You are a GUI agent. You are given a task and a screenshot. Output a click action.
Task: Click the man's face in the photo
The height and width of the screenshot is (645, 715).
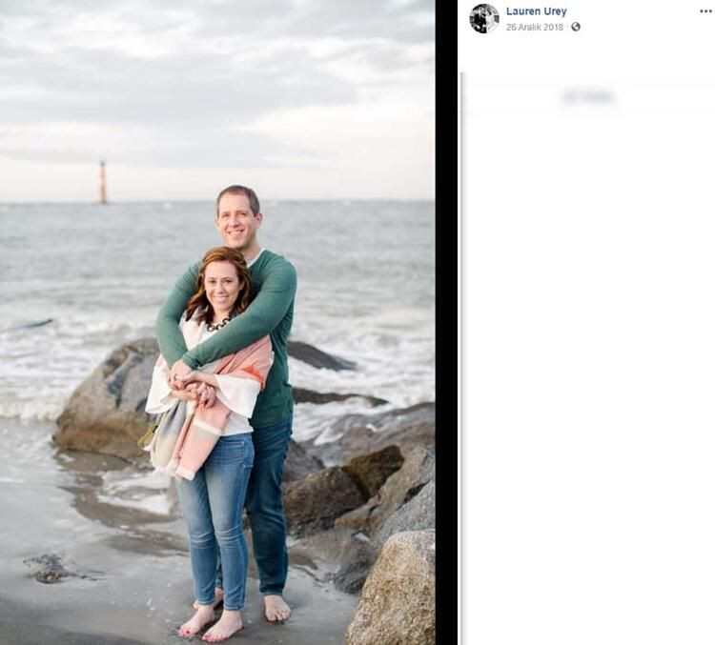click(237, 219)
